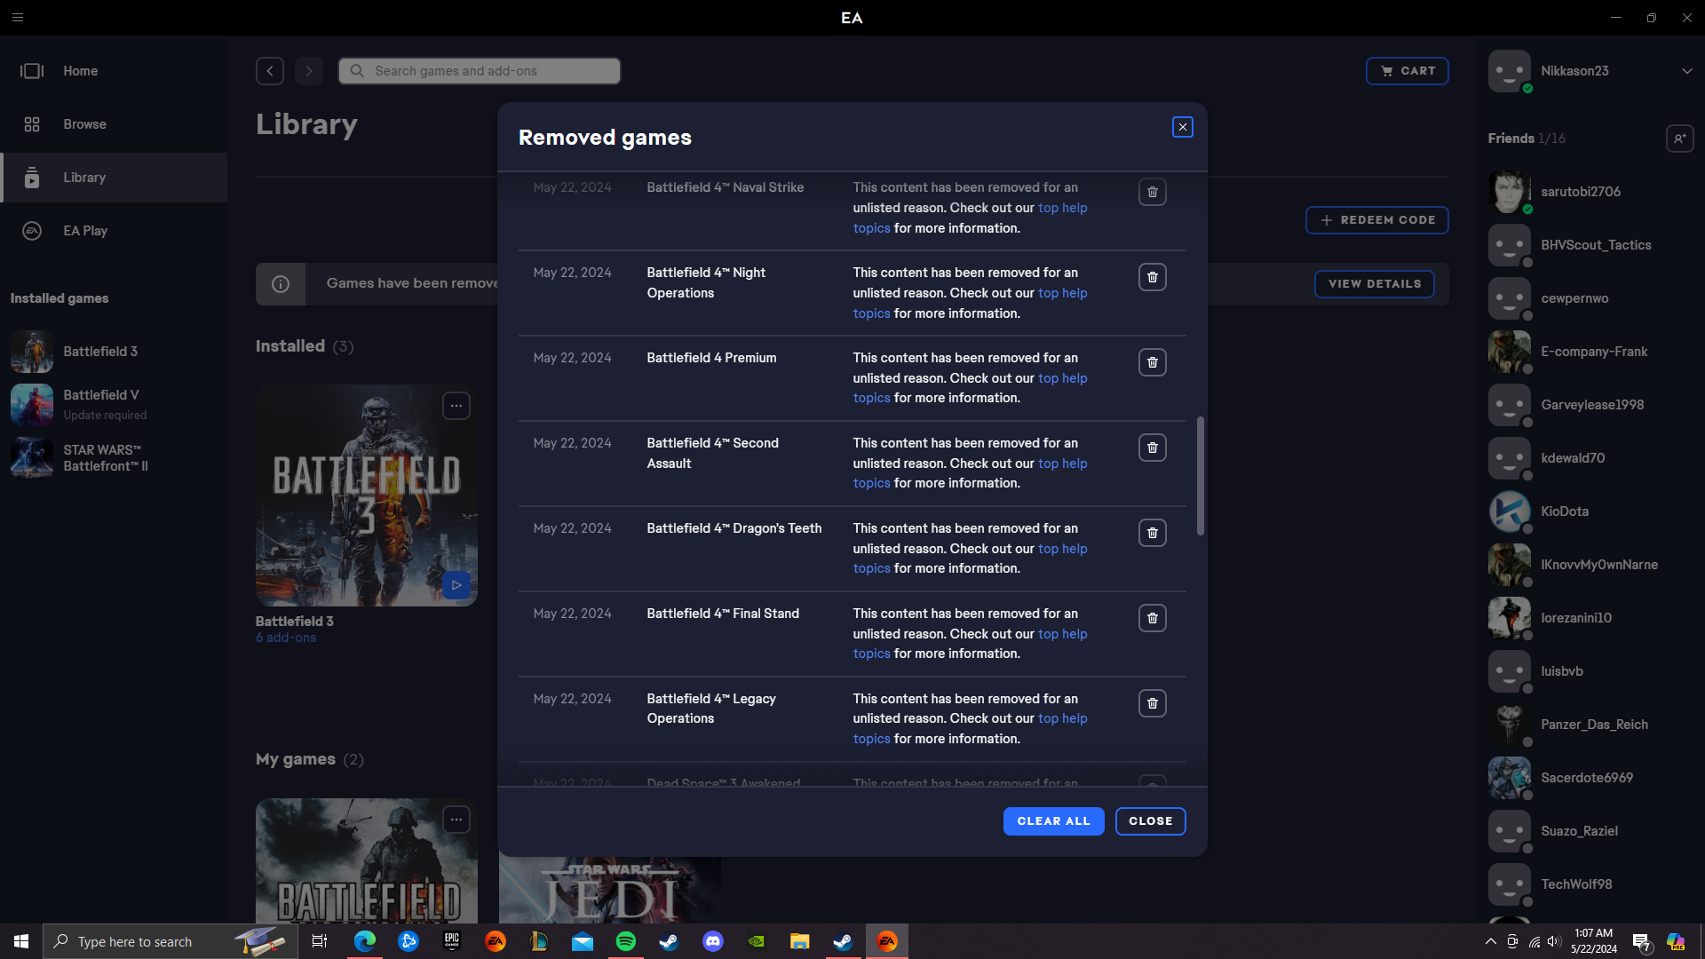
Task: Open Mail app from taskbar
Action: click(582, 941)
